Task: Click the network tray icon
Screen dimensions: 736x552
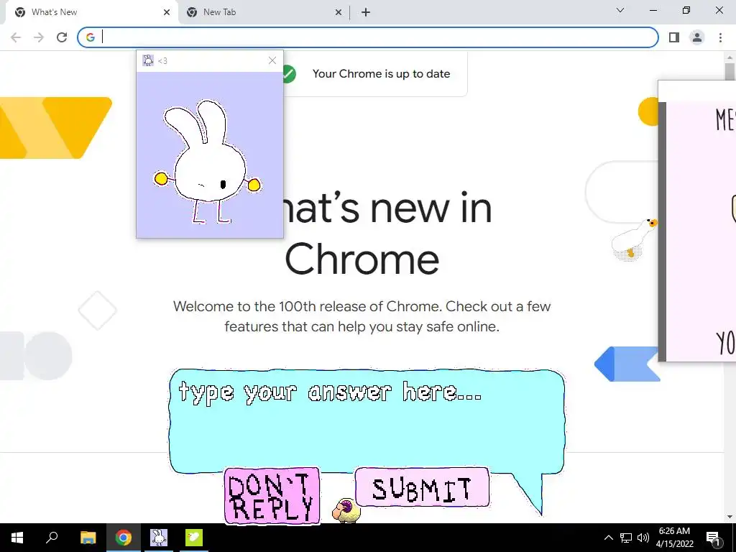Action: point(626,538)
